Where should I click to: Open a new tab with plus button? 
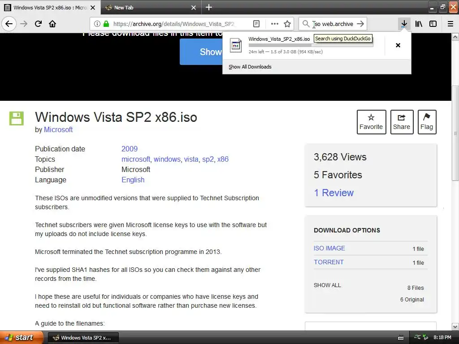[209, 7]
